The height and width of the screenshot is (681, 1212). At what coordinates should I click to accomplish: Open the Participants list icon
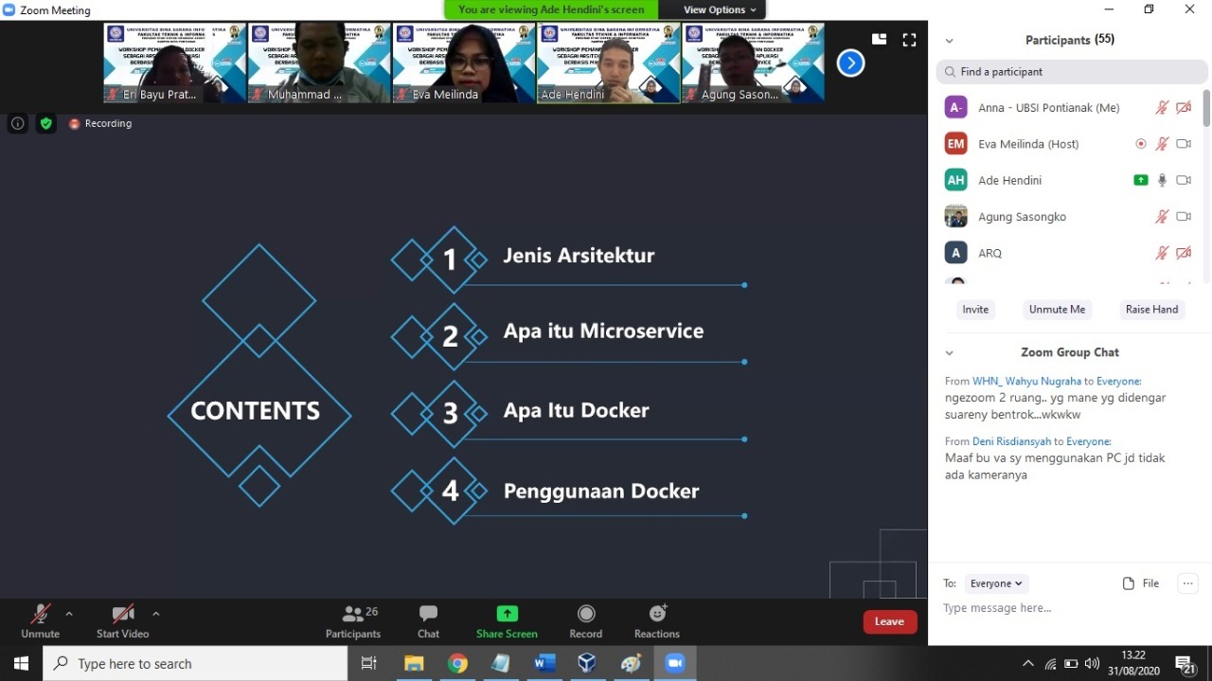(353, 615)
